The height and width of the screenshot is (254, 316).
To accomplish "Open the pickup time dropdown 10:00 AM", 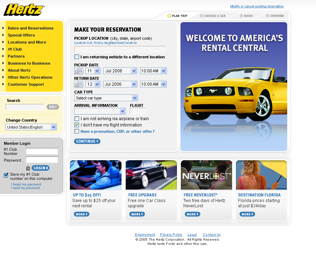I will tap(153, 71).
